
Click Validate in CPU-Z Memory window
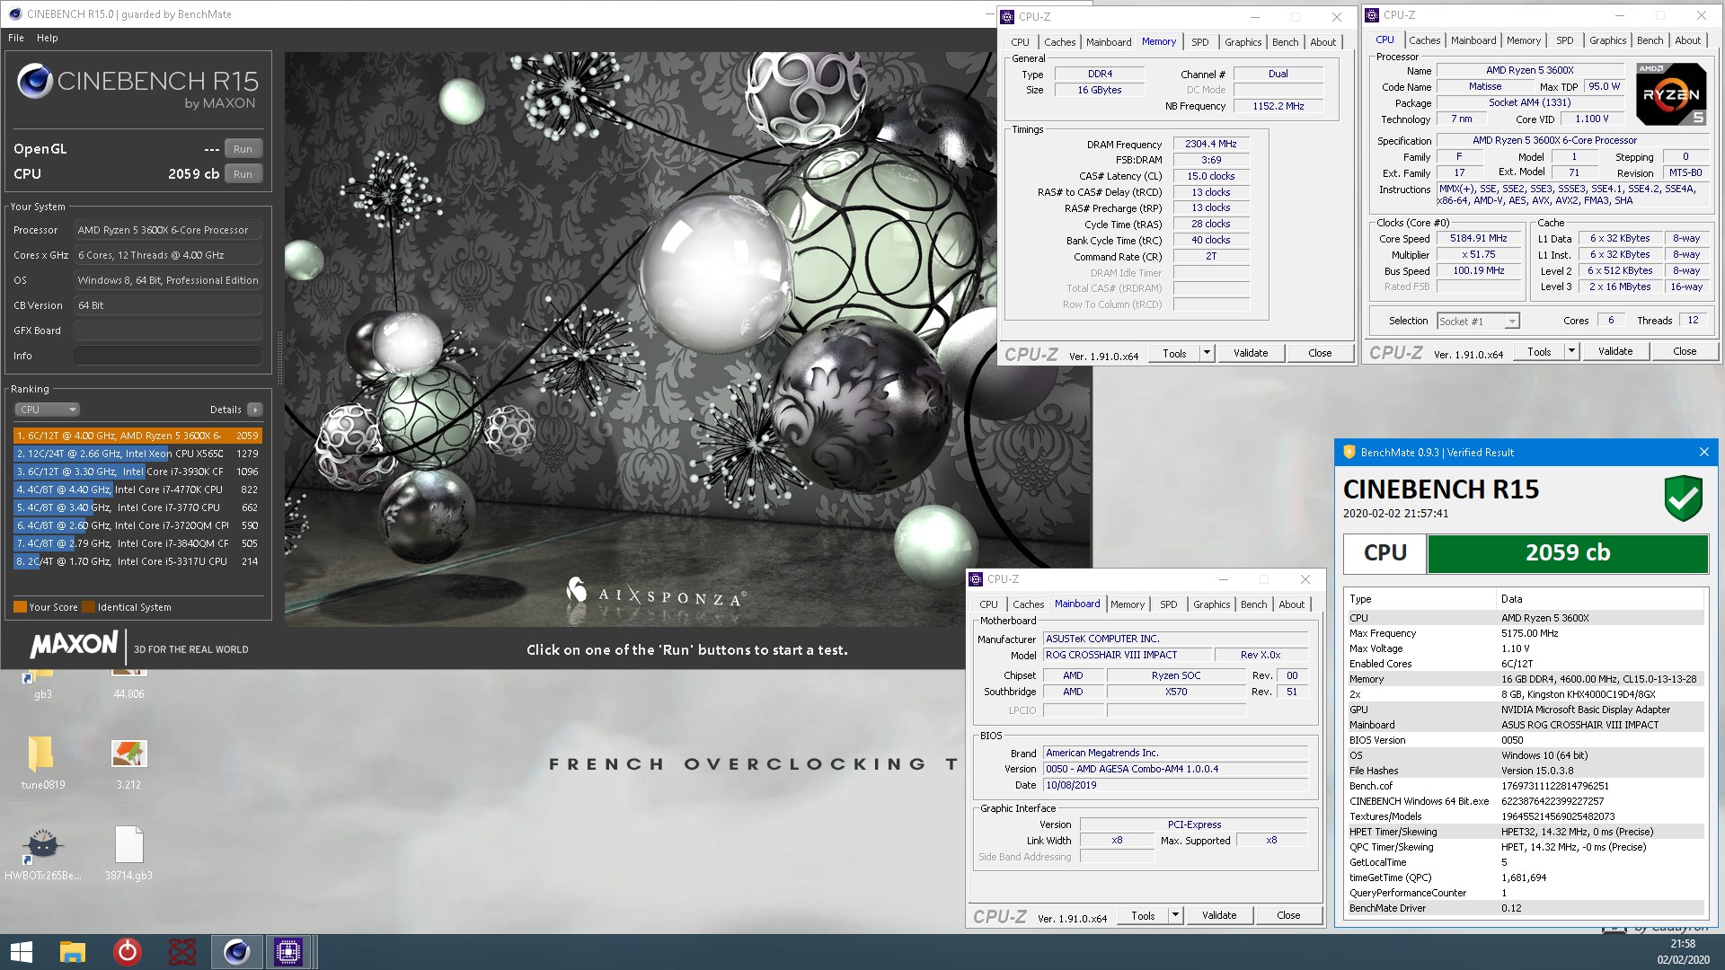tap(1250, 353)
